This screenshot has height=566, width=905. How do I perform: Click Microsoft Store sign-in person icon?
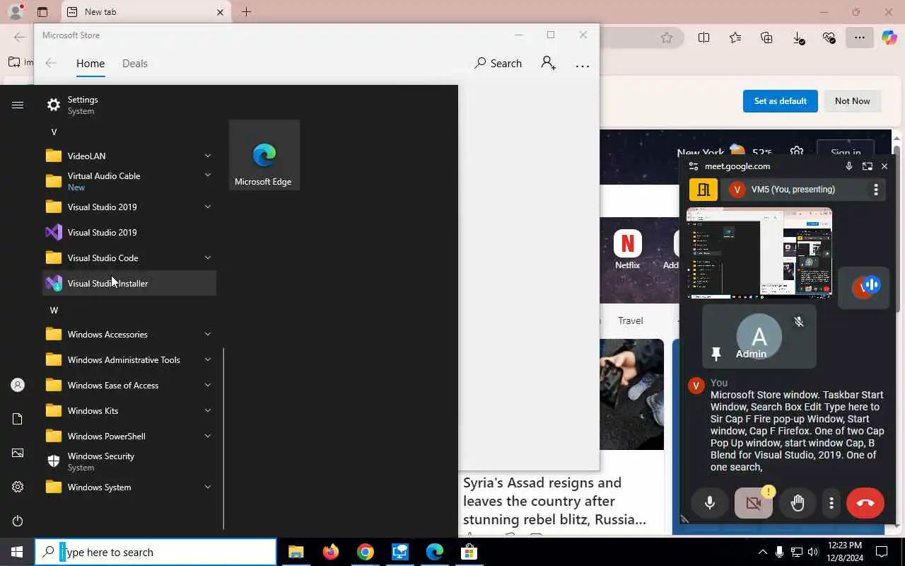pyautogui.click(x=548, y=63)
